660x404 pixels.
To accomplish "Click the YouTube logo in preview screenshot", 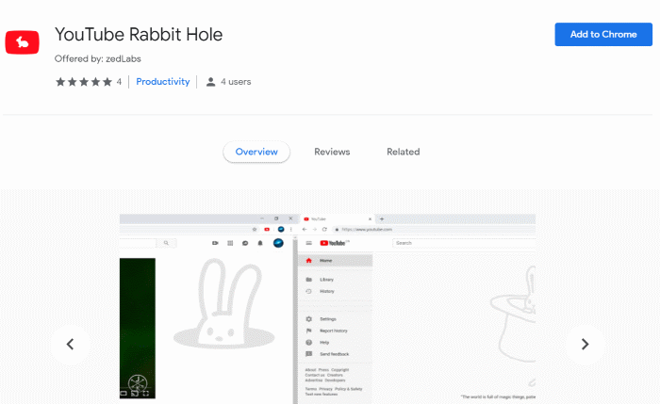I will [334, 243].
